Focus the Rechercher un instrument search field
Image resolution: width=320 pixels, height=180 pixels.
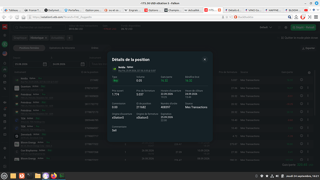point(39,27)
